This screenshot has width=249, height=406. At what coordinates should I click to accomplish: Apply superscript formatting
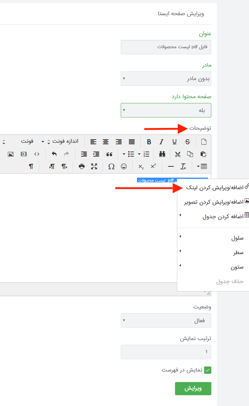coord(153,166)
